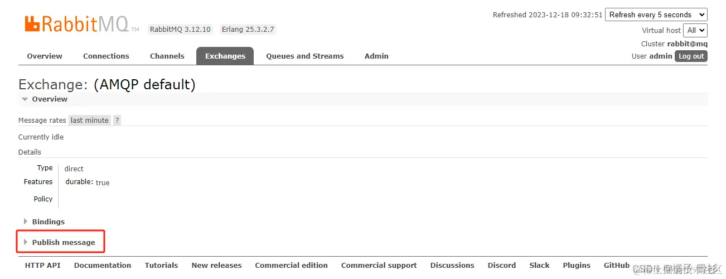Open the refresh interval dropdown

point(656,15)
